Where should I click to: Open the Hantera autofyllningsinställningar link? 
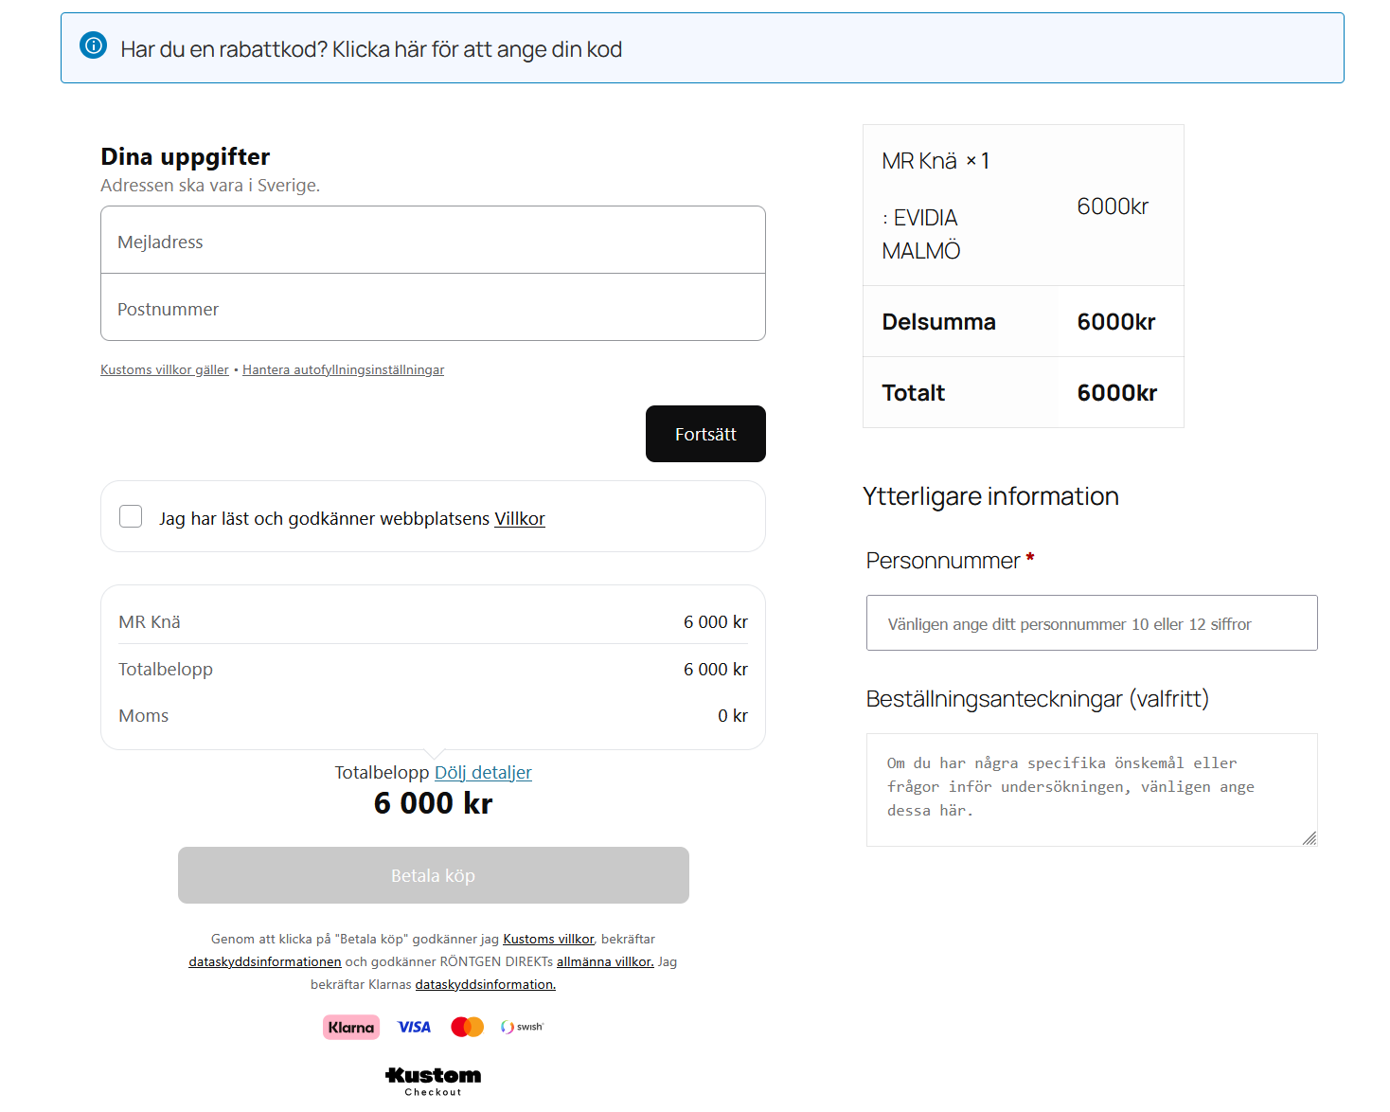pyautogui.click(x=343, y=369)
